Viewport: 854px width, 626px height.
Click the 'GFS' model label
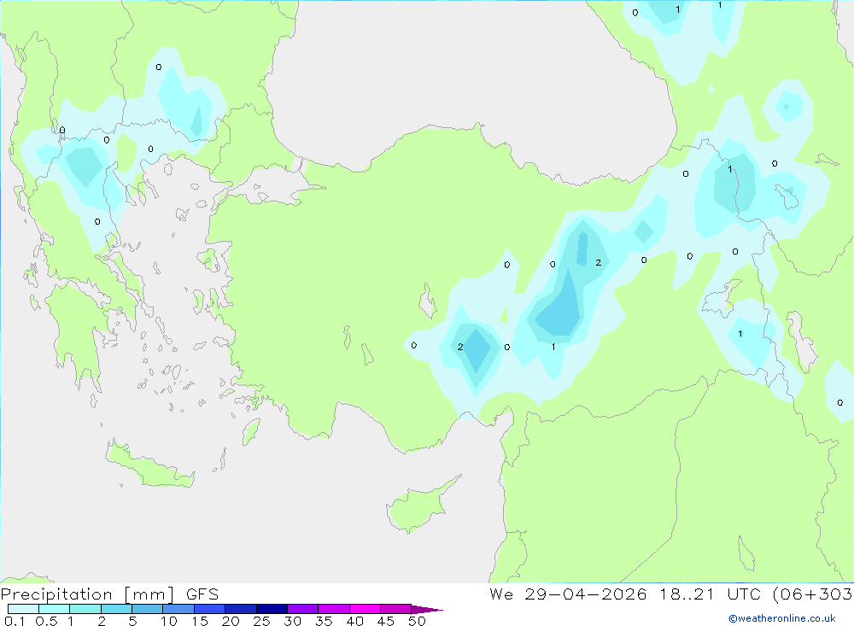pos(202,594)
